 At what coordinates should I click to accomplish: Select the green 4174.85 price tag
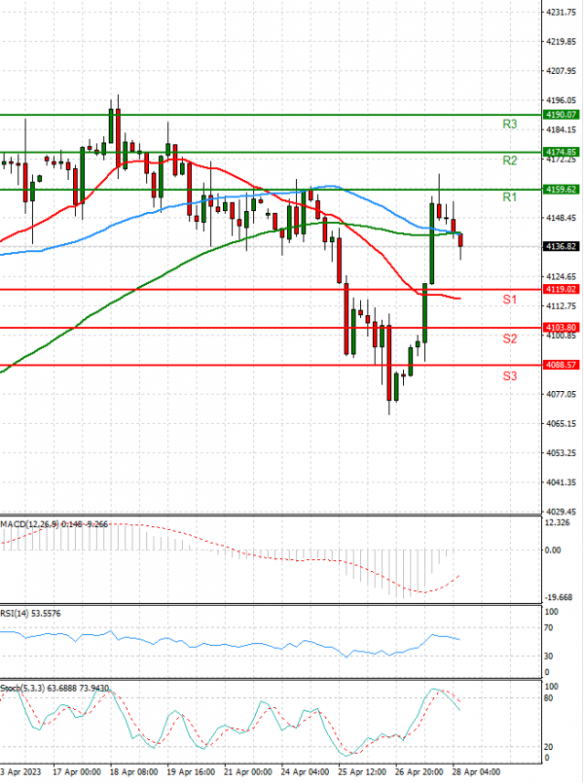(561, 152)
